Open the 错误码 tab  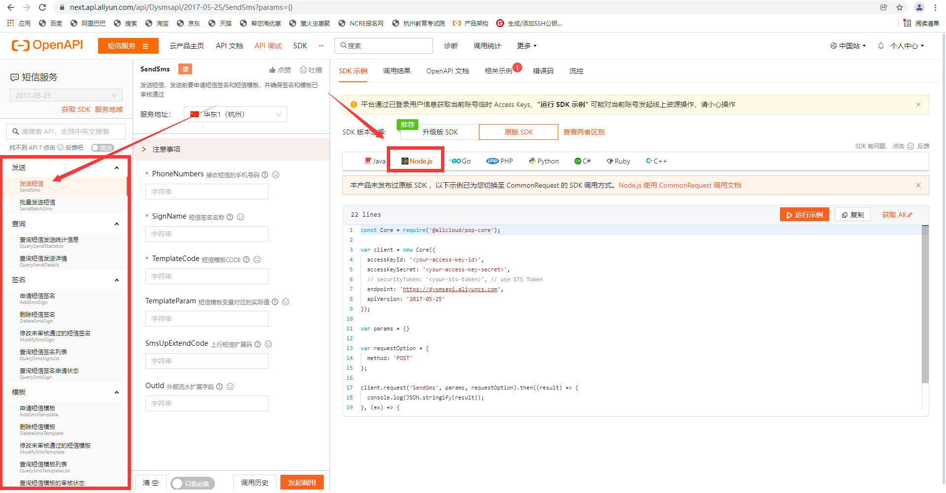click(x=543, y=71)
